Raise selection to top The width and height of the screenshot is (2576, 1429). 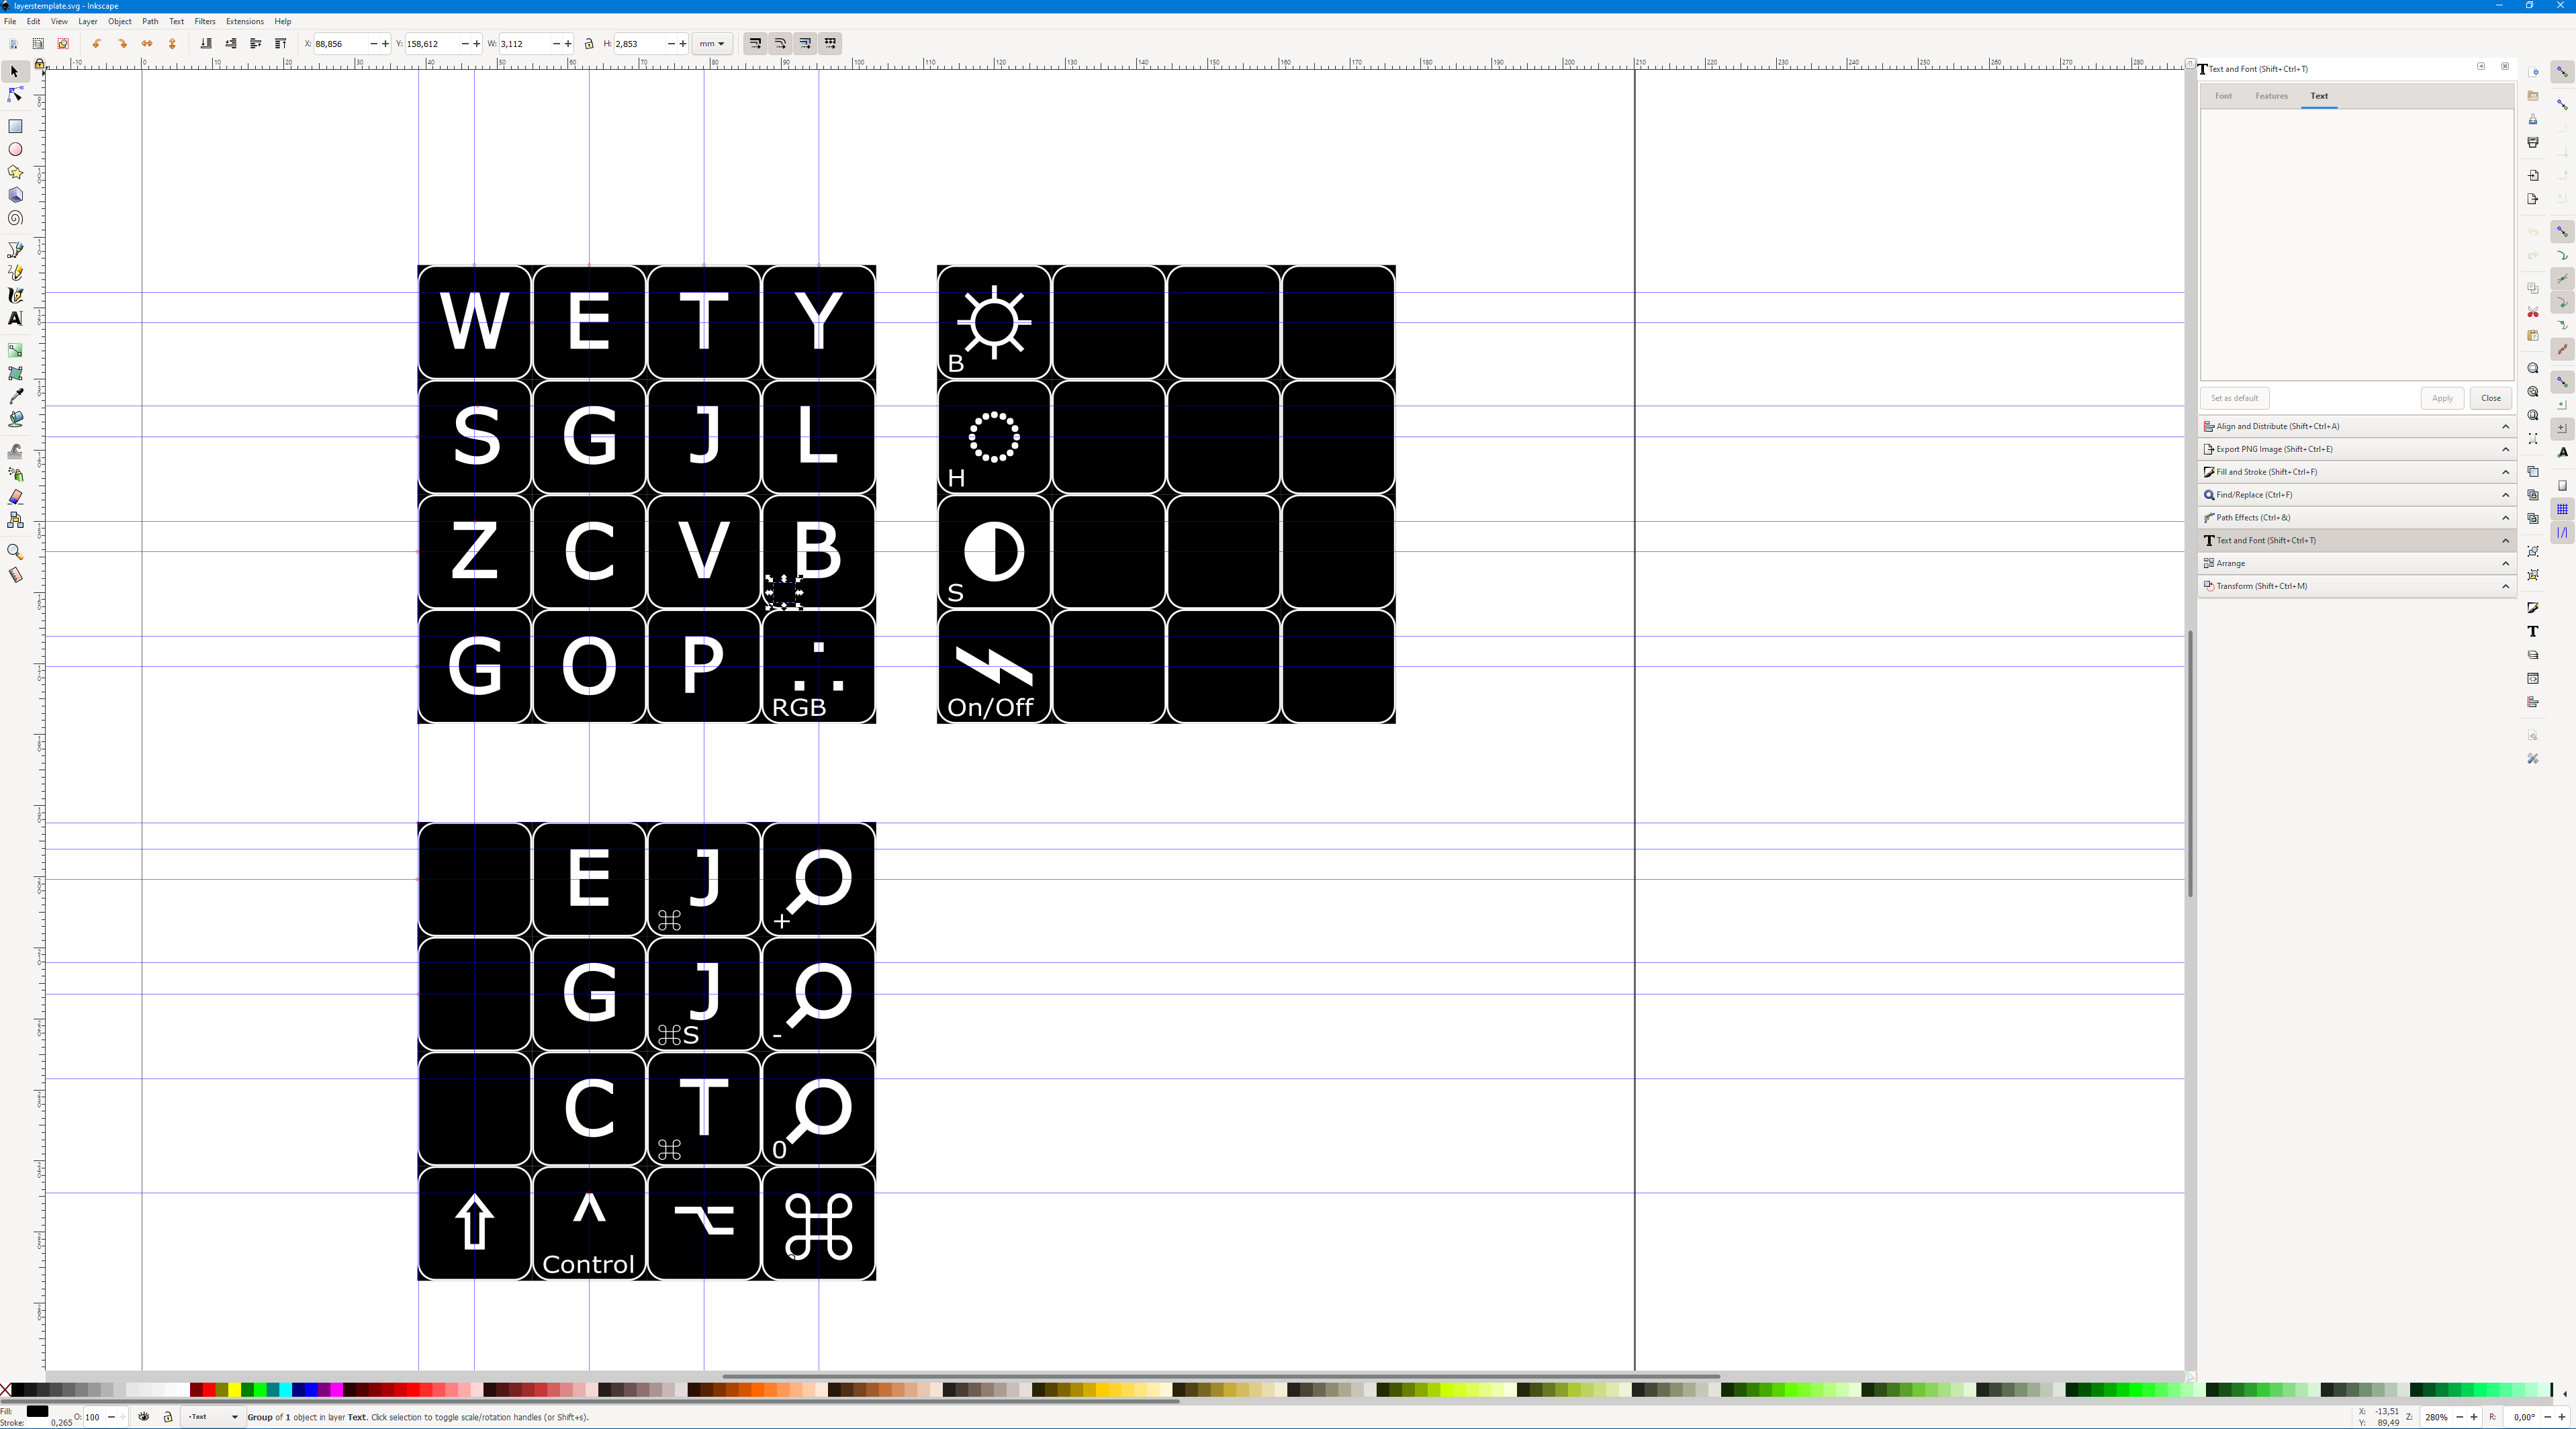point(281,43)
